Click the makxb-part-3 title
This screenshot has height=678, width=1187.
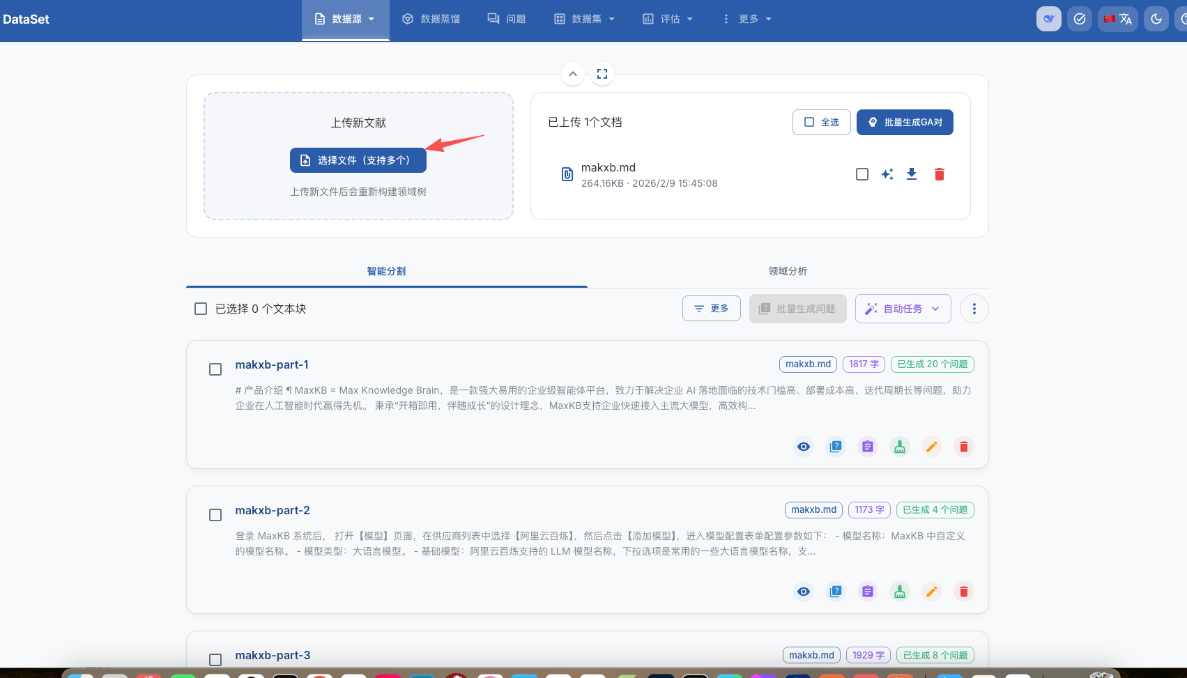pos(273,655)
